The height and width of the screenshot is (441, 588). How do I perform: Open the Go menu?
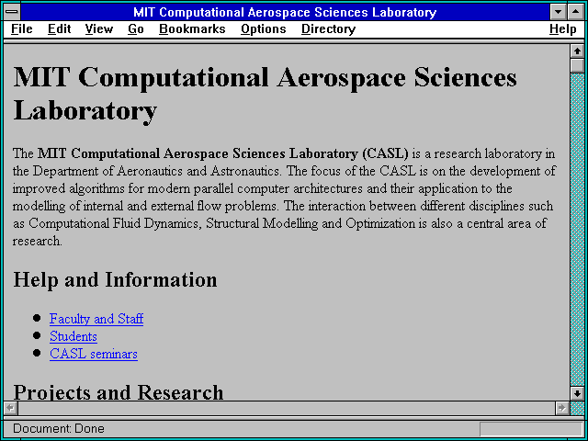(136, 29)
